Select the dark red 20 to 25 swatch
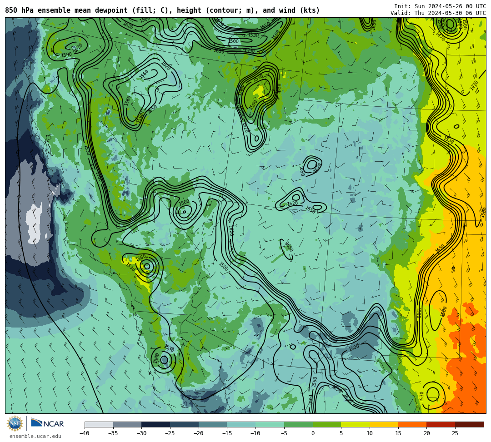Screen dimensions: 491x442 (441, 424)
